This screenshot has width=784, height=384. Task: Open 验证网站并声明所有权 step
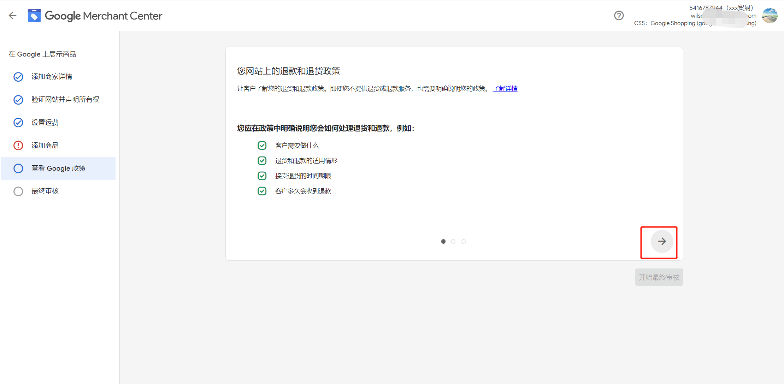pyautogui.click(x=58, y=100)
